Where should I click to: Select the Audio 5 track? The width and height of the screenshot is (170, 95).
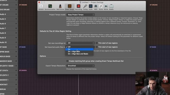[x=9, y=19]
